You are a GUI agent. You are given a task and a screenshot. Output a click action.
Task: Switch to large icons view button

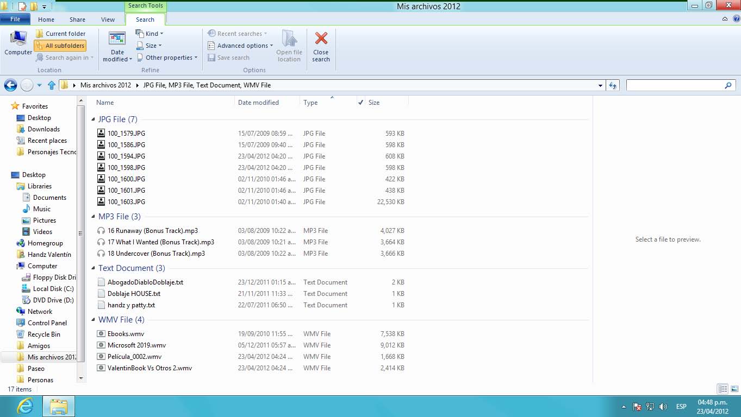[734, 389]
